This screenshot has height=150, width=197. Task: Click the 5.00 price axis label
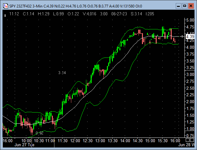tap(190, 20)
